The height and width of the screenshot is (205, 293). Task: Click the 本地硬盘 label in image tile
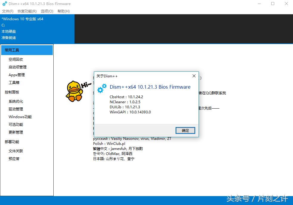click(x=9, y=31)
